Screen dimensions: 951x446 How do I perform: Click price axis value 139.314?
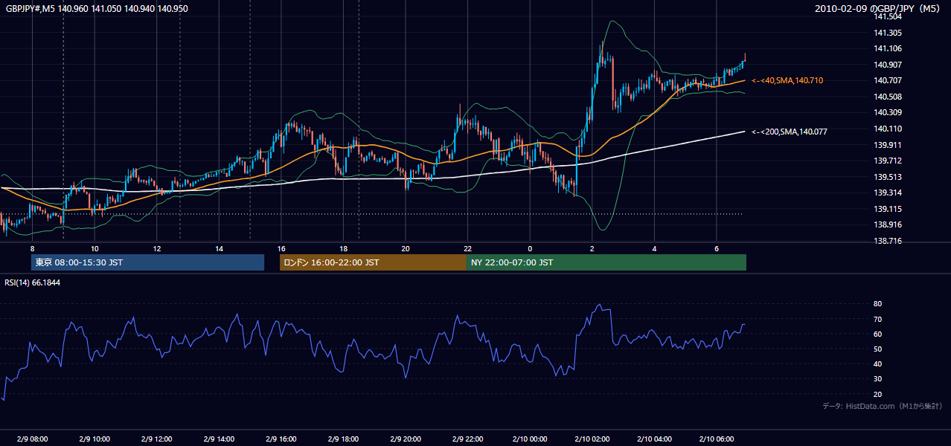[x=888, y=193]
